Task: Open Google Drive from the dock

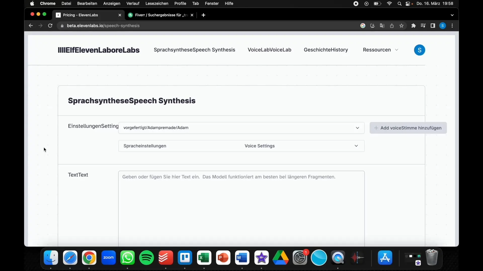Action: [x=280, y=257]
